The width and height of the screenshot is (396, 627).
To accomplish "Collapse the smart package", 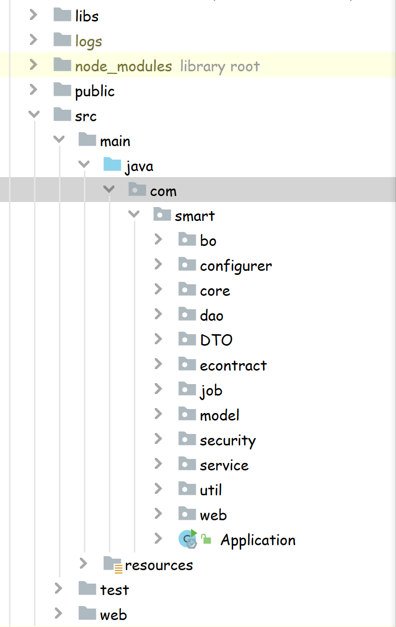I will point(133,215).
